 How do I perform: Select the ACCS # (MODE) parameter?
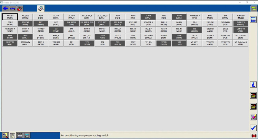(10, 16)
